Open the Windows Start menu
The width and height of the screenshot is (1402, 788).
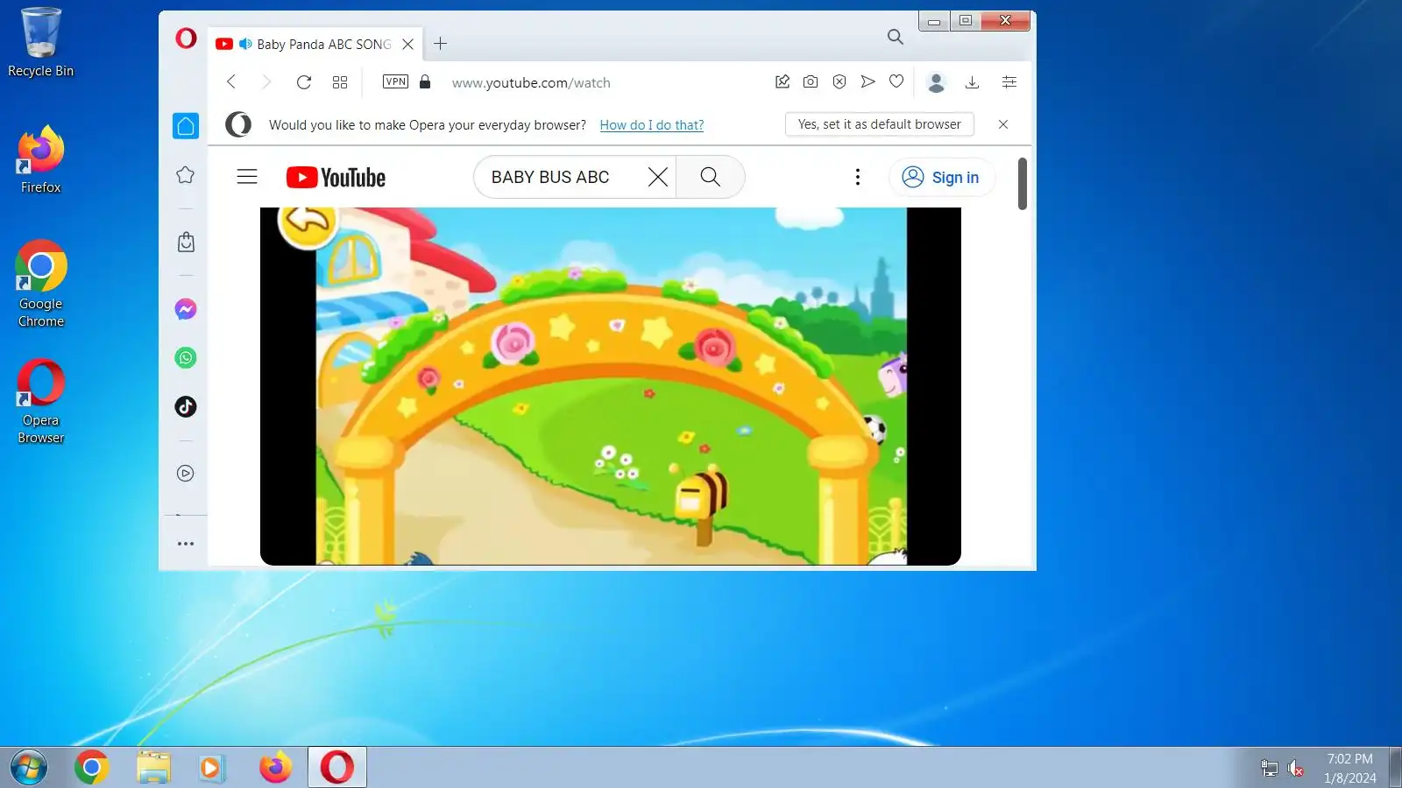click(x=28, y=768)
